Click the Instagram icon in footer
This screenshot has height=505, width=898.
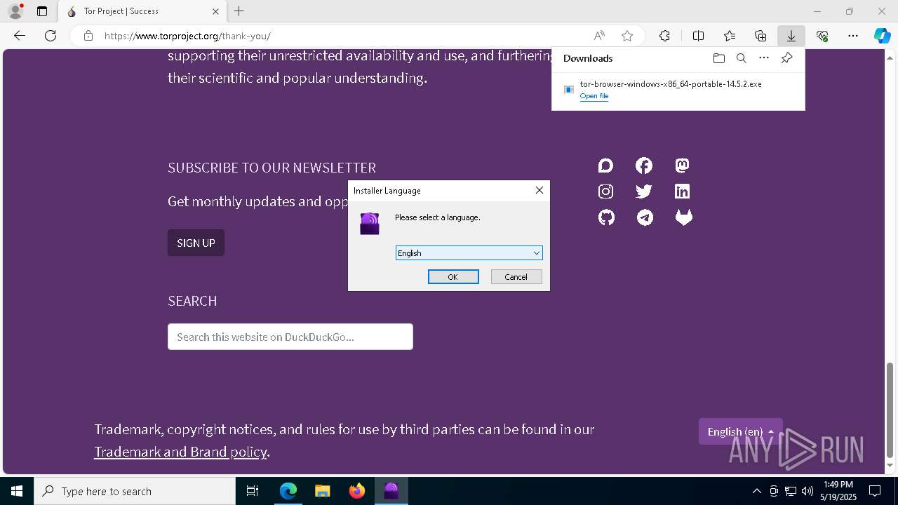coord(606,191)
